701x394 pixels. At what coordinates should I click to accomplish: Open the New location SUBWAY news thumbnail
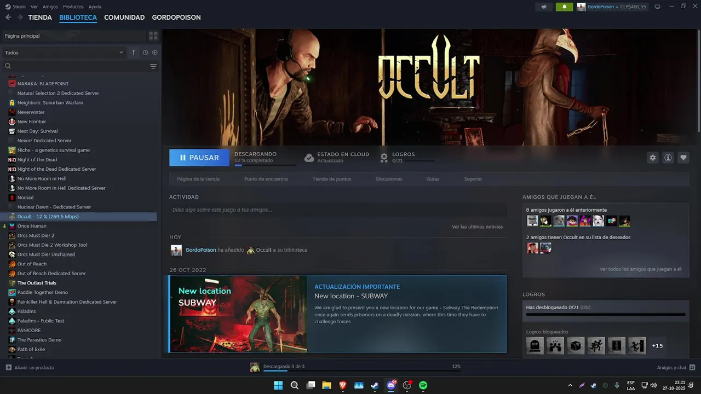(x=238, y=314)
